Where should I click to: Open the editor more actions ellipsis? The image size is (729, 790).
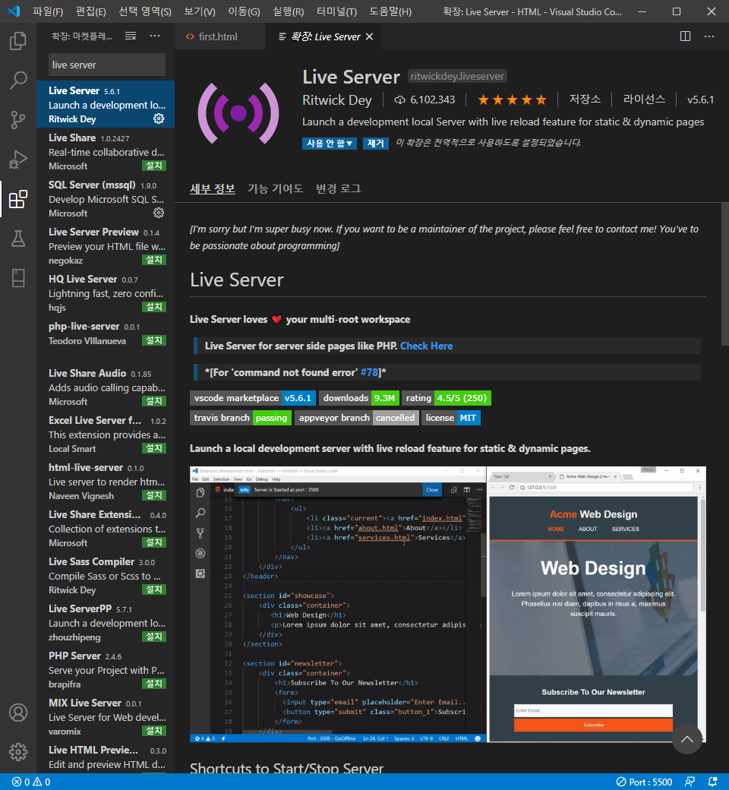(709, 36)
